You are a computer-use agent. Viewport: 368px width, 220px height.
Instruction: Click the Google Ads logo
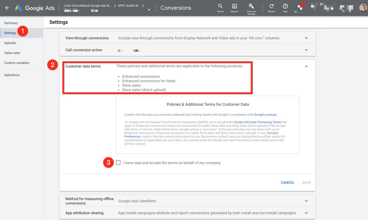coord(35,8)
